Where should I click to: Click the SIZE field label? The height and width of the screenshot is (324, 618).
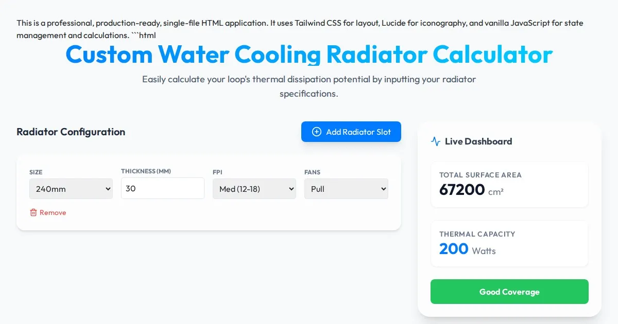pyautogui.click(x=36, y=172)
